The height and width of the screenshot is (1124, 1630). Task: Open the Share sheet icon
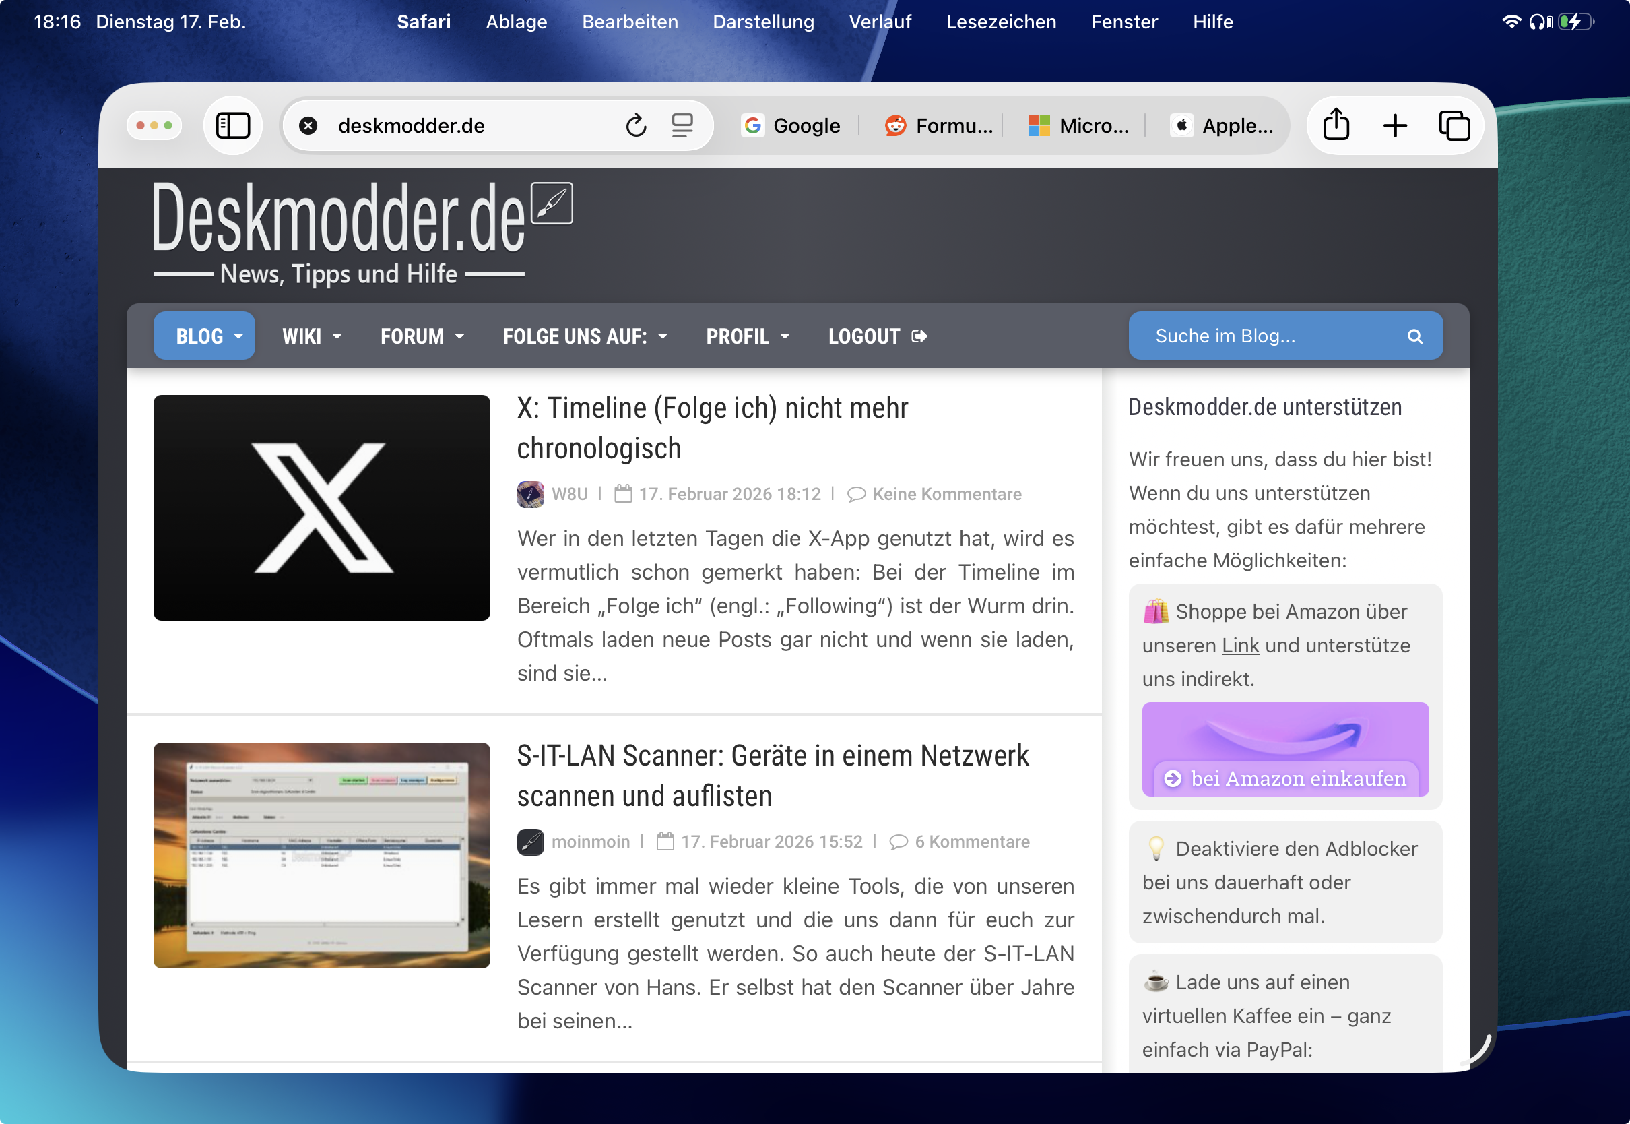pos(1336,125)
